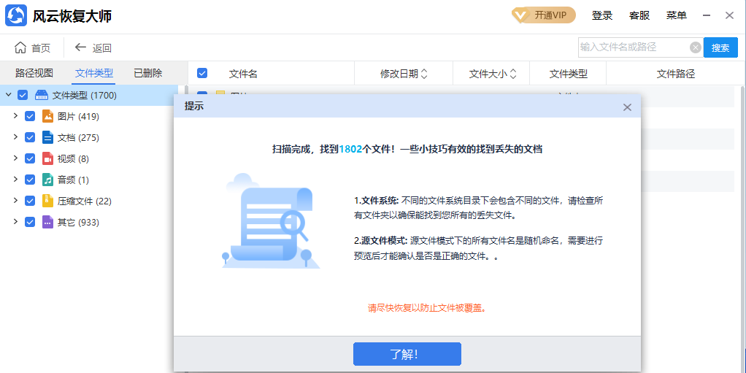Image resolution: width=746 pixels, height=373 pixels.
Task: Switch to the 已删除 tab
Action: [147, 73]
